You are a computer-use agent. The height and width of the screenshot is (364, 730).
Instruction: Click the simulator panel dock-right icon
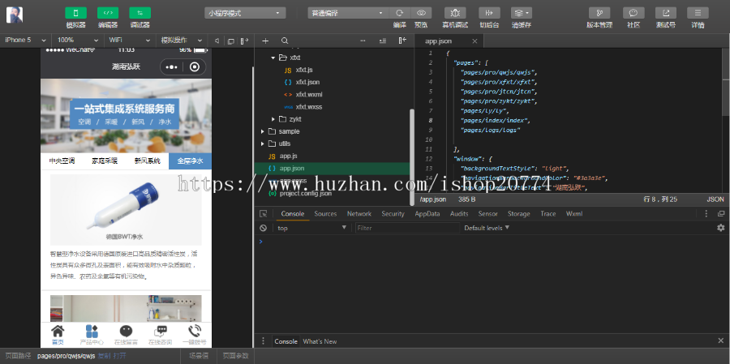[x=244, y=41]
